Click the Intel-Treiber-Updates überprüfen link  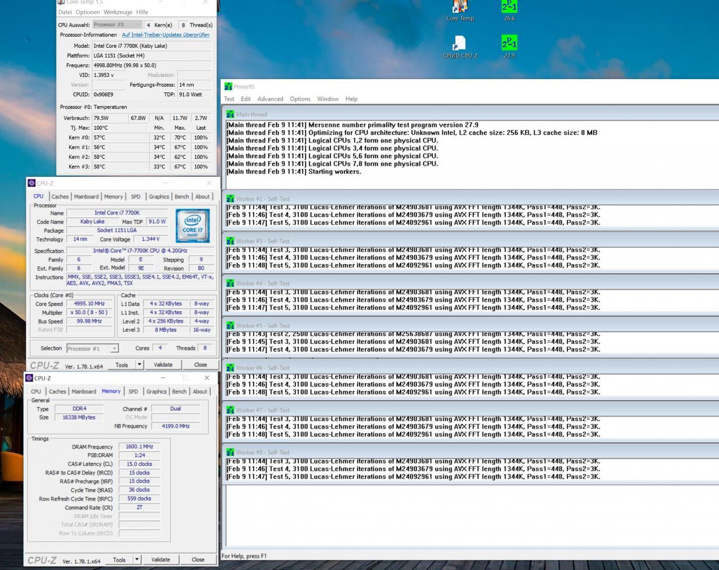point(166,35)
